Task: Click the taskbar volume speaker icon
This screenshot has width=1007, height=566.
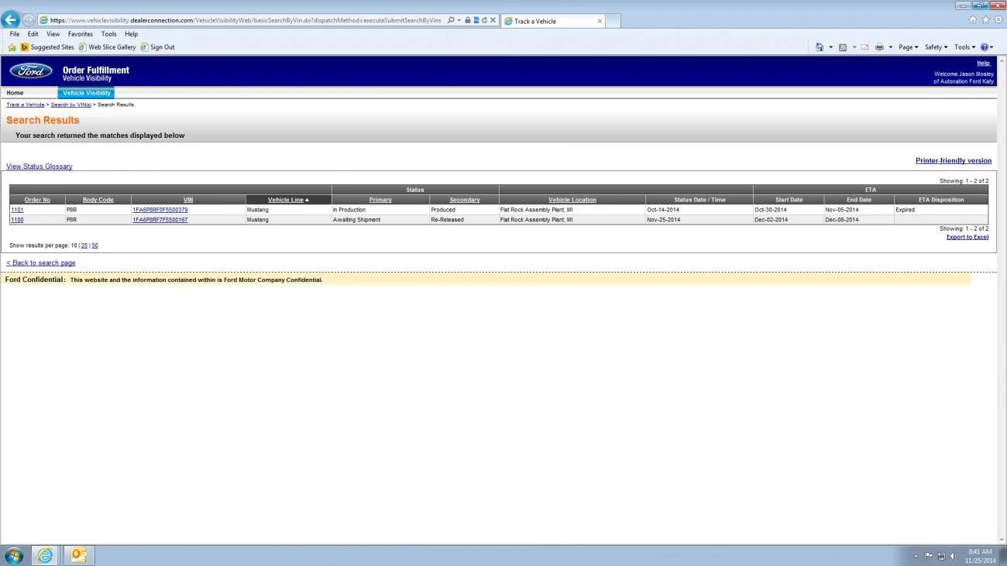Action: tap(953, 556)
